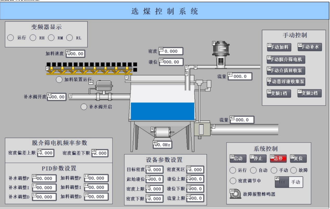The width and height of the screenshot is (330, 209).
Task: Click the screen motor under the tank
Action: pos(162,132)
